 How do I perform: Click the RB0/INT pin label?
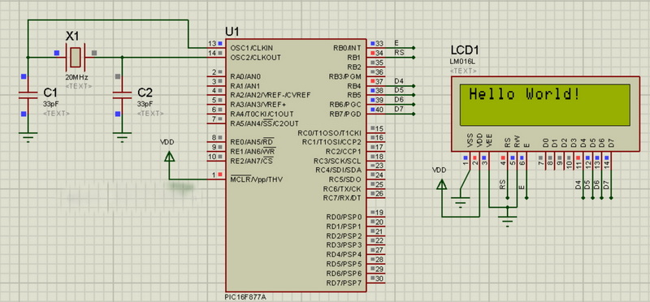coord(347,48)
